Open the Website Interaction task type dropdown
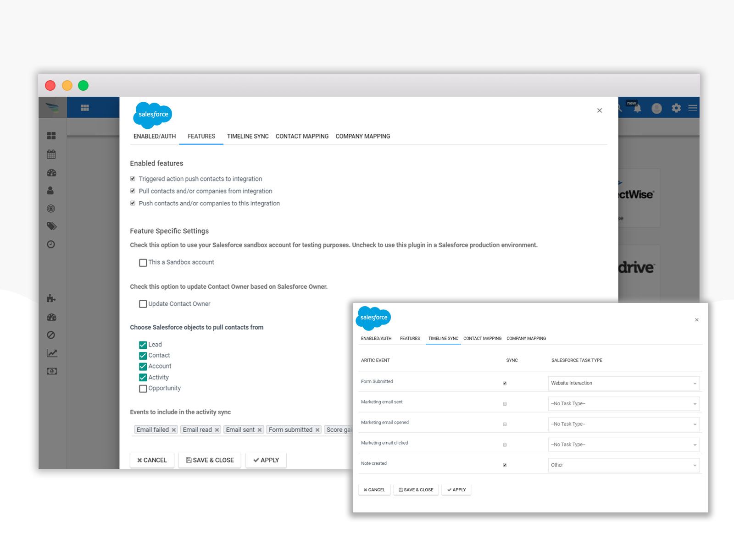This screenshot has height=550, width=734. (624, 383)
